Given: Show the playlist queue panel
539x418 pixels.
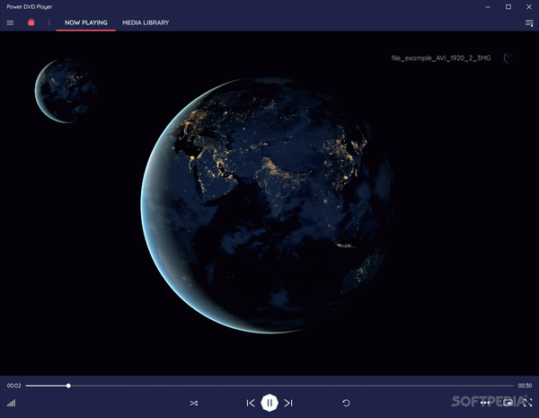Looking at the screenshot, I should click(529, 22).
